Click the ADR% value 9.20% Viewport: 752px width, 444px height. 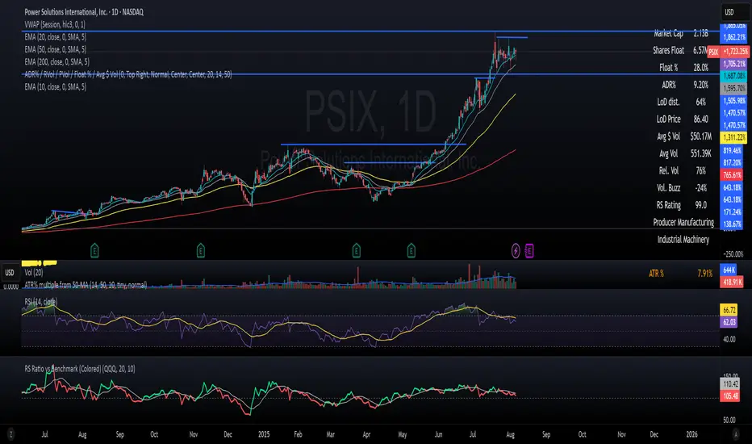coord(700,85)
